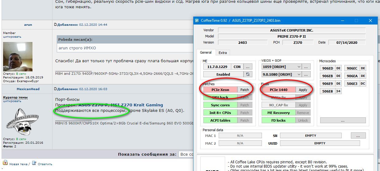Click the date 07/14/2020 field
380x171 pixels.
click(x=347, y=42)
